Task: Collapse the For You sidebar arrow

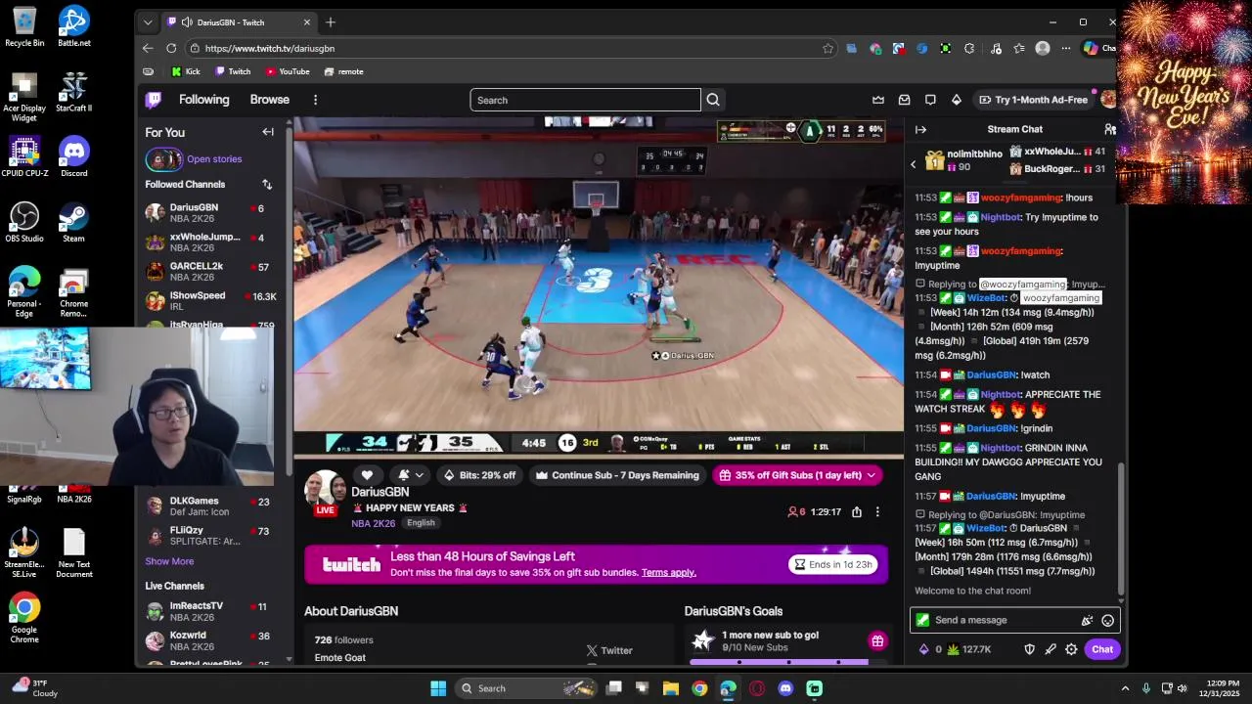Action: 268,132
